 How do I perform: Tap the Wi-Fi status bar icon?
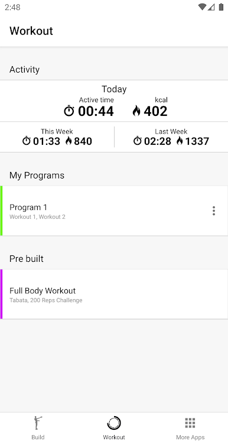202,7
